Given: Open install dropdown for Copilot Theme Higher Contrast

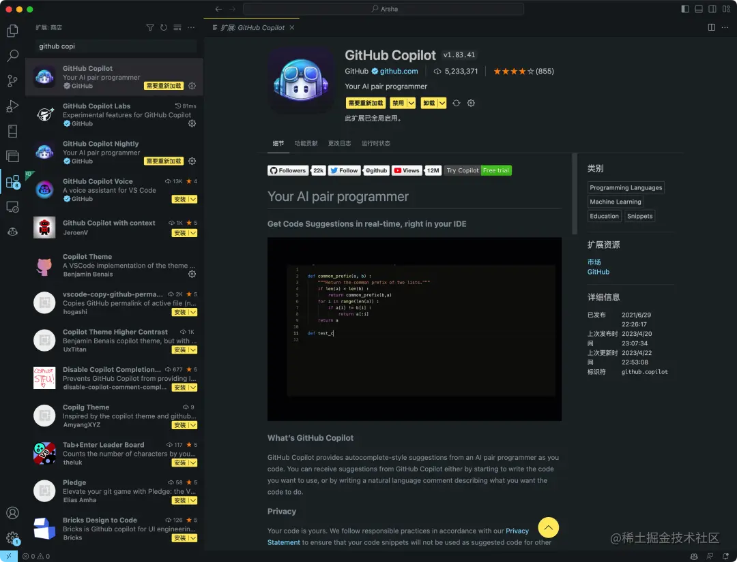Looking at the screenshot, I should (x=193, y=350).
